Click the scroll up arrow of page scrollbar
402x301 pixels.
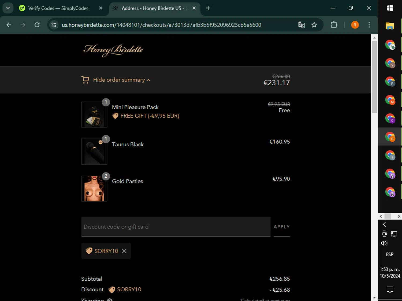pos(374,38)
